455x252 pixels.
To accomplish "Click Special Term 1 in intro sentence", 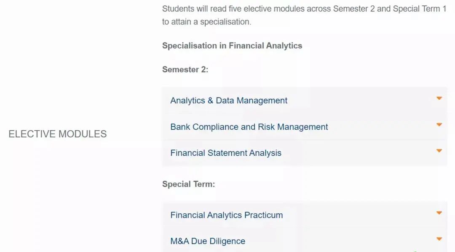I will click(x=419, y=9).
